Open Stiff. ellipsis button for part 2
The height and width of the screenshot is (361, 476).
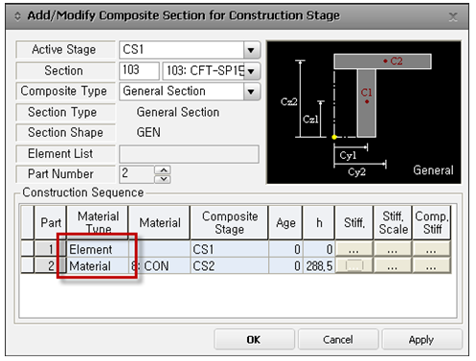[x=354, y=265]
